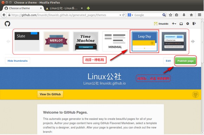Open the downloads arrow icon
Screen dimensions: 204x135
(x=184, y=15)
